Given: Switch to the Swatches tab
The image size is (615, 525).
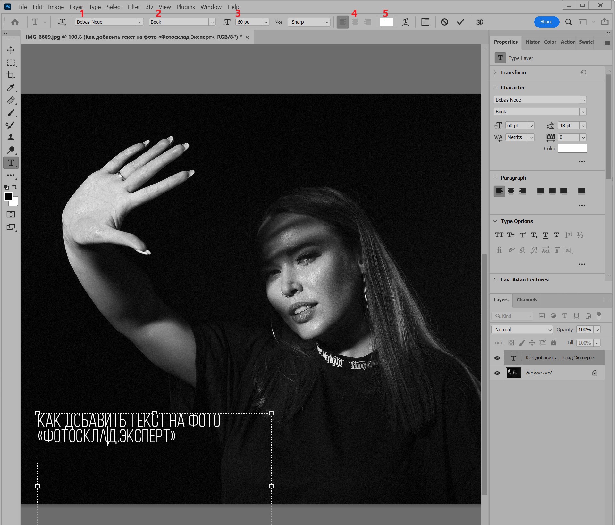Looking at the screenshot, I should click(x=586, y=42).
